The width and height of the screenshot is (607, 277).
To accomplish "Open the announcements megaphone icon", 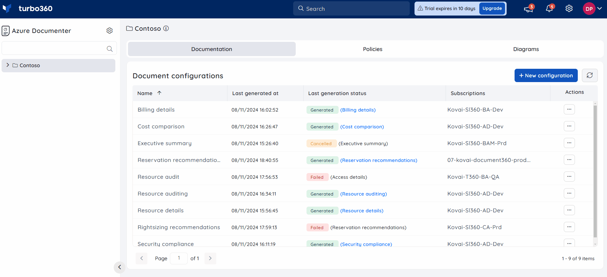I will (529, 9).
